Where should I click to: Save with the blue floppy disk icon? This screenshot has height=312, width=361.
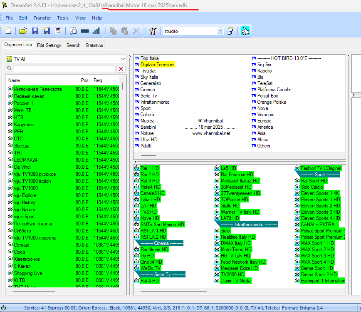pyautogui.click(x=35, y=31)
